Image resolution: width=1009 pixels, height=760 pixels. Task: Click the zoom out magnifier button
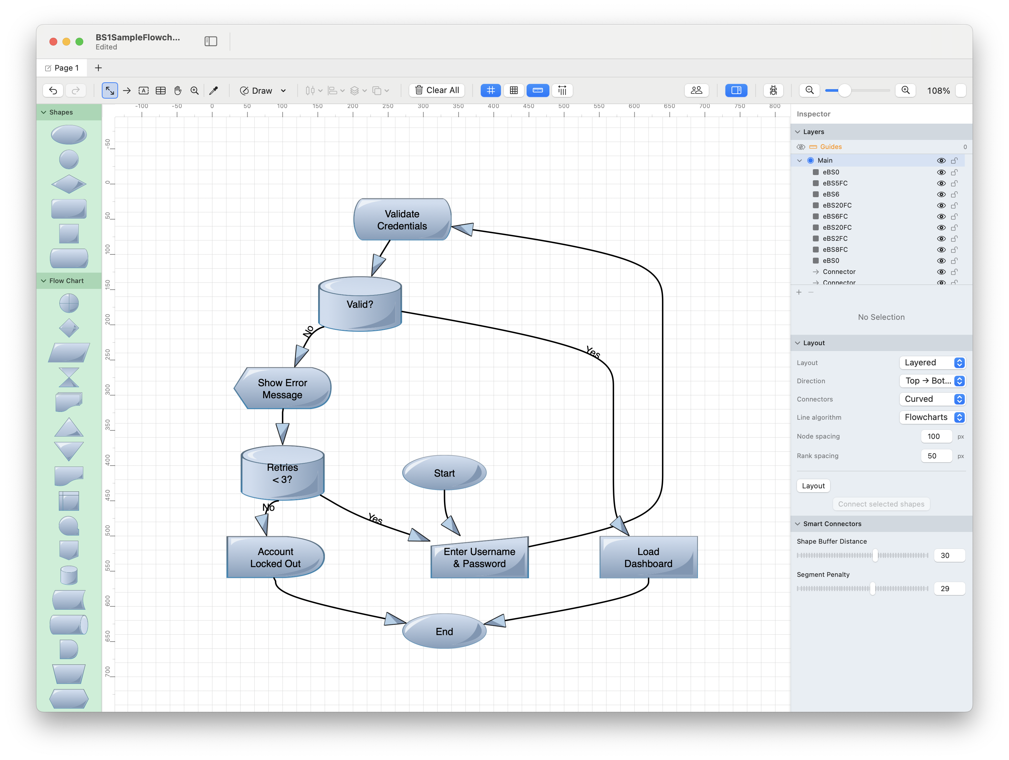point(810,90)
